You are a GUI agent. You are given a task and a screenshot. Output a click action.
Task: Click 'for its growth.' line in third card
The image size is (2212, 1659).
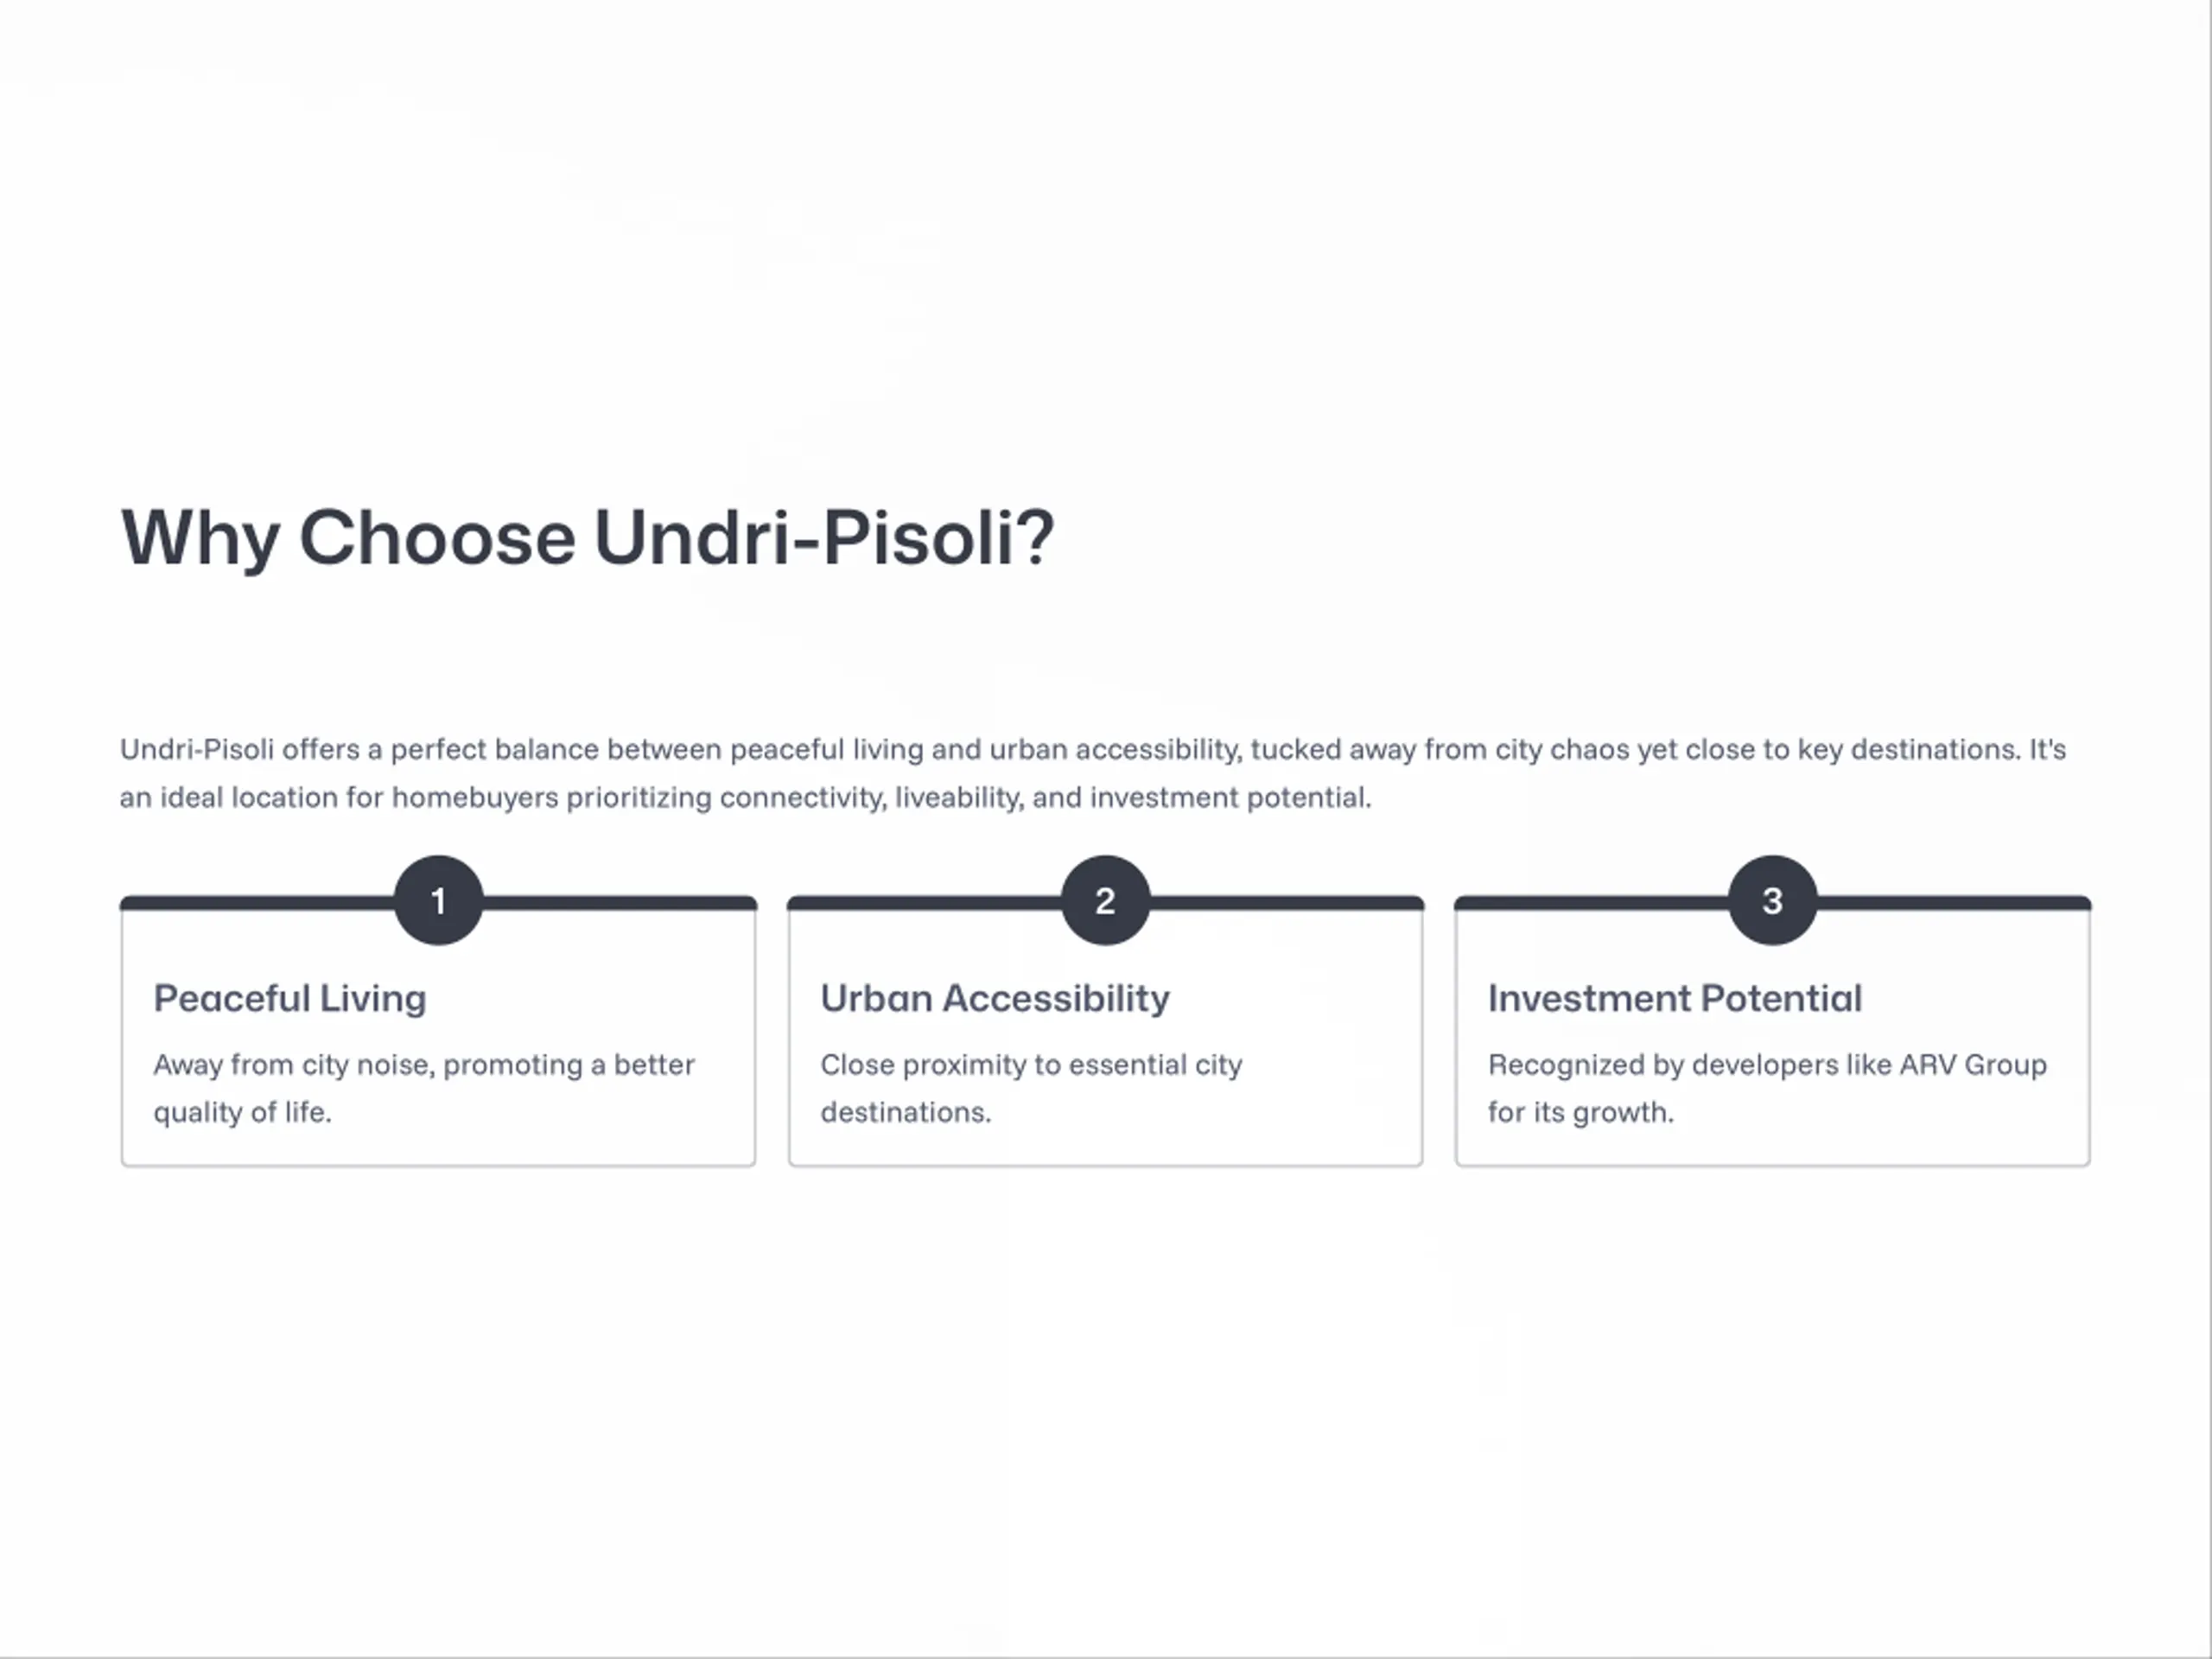[x=1580, y=1112]
